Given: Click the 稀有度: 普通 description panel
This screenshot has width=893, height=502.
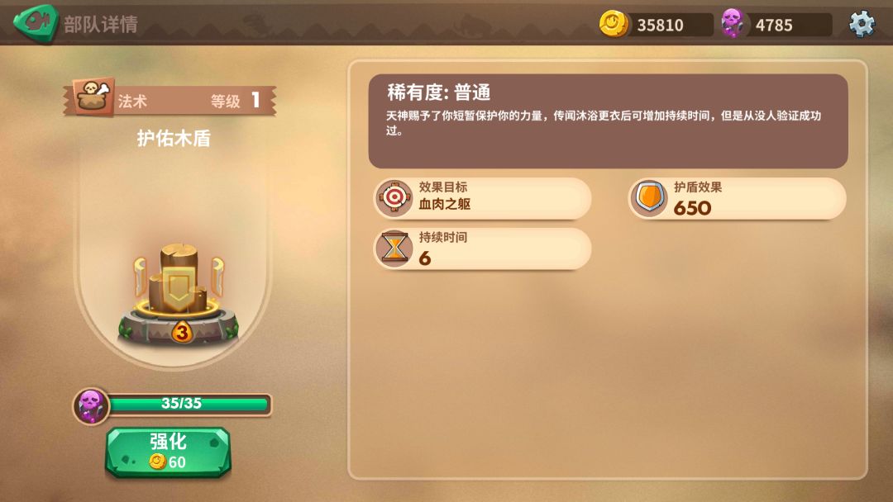Looking at the screenshot, I should tap(608, 121).
